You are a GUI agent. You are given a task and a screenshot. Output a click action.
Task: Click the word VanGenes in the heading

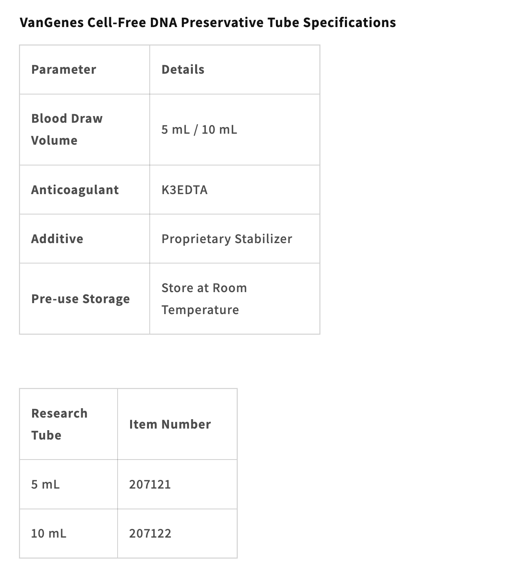point(51,23)
